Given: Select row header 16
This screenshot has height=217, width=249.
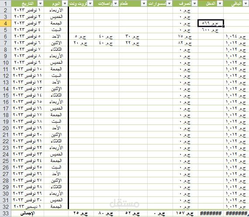Looking at the screenshot, I should [x=6, y=102].
